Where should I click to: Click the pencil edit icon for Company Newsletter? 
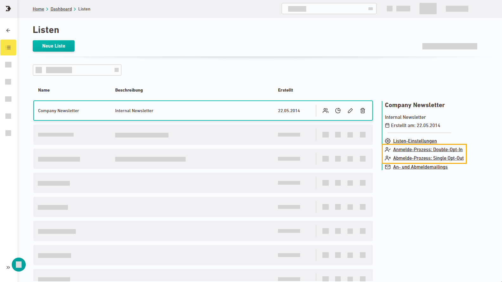click(350, 111)
